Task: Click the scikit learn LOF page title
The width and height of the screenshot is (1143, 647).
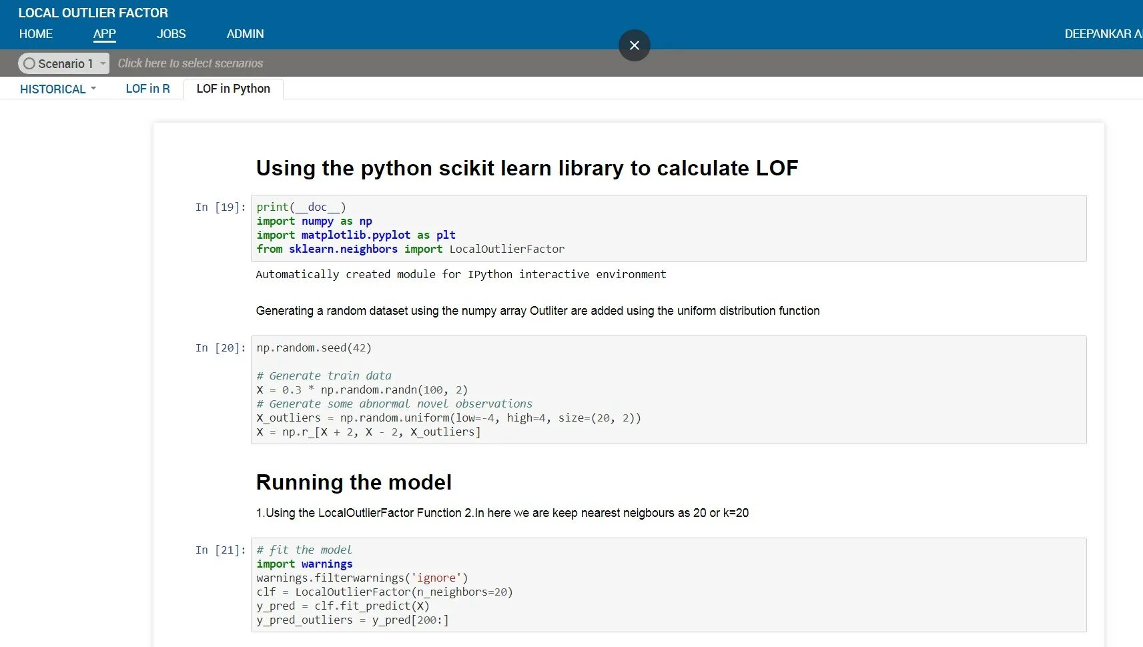Action: coord(527,168)
